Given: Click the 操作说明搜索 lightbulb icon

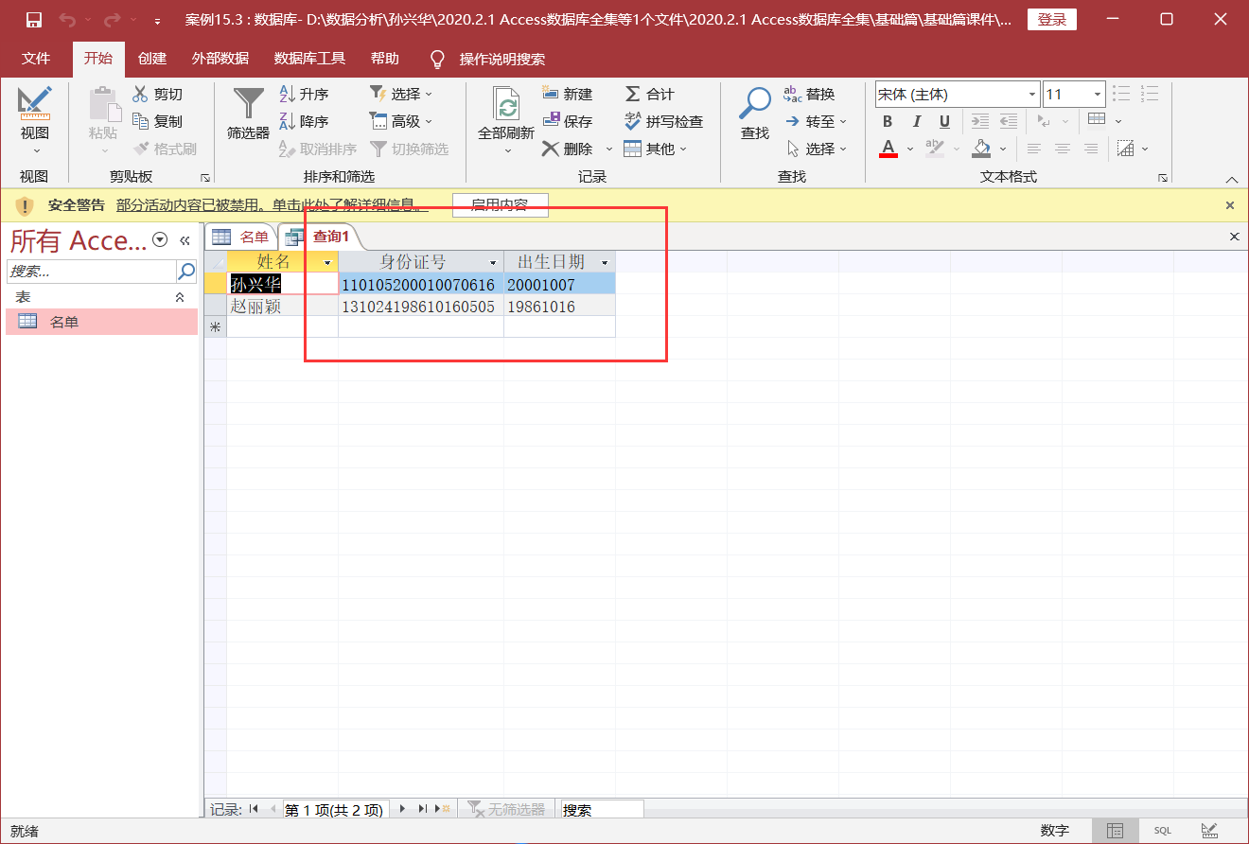Looking at the screenshot, I should click(437, 59).
